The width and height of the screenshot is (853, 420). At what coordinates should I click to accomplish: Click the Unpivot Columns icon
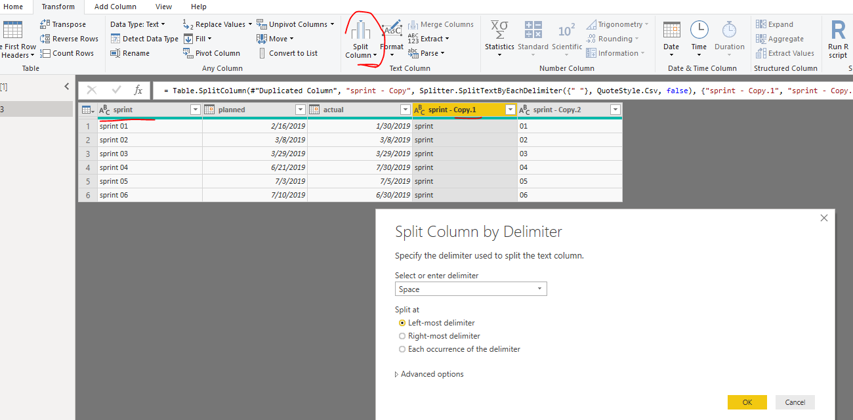(x=261, y=24)
